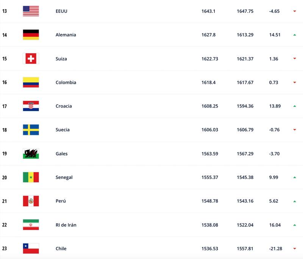Click rank number 21 for Perú

pyautogui.click(x=5, y=201)
